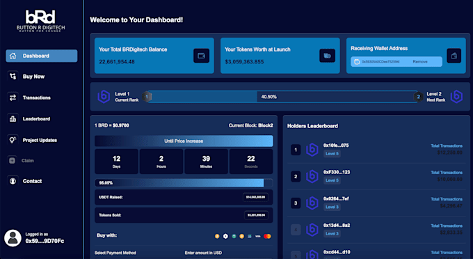Click the rank 1 holder logo

(312, 150)
